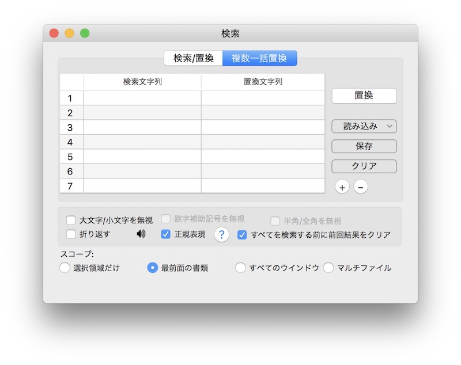461x365 pixels.
Task: Uncheck the 正規表現 checkbox
Action: click(166, 234)
